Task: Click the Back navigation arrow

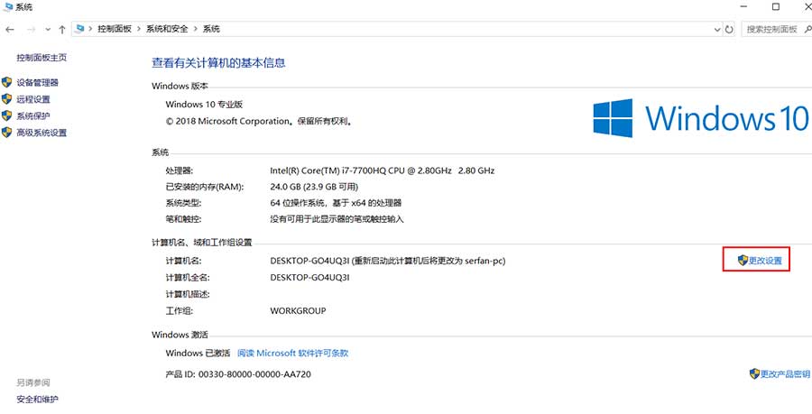Action: click(9, 30)
